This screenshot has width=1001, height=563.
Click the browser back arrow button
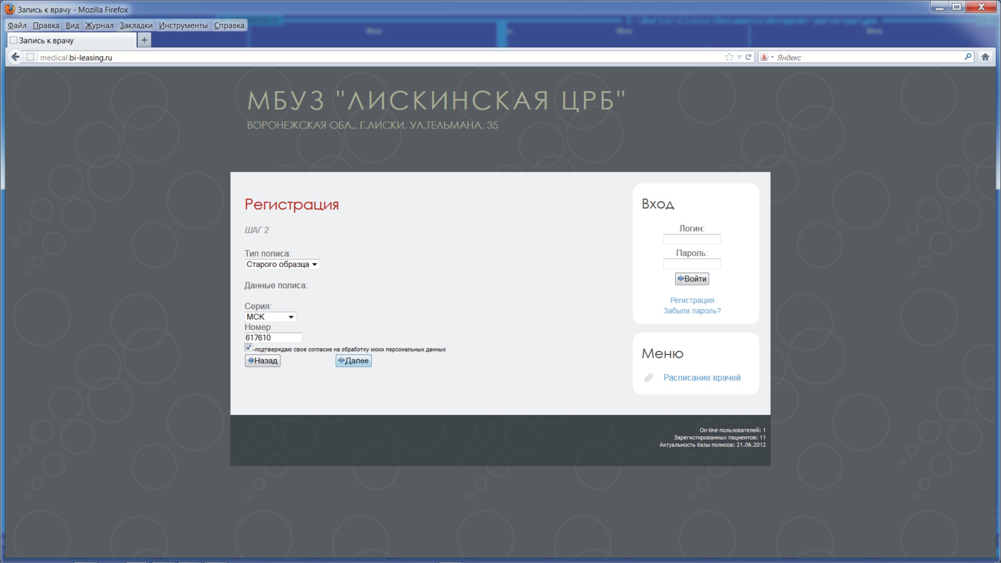tap(15, 57)
